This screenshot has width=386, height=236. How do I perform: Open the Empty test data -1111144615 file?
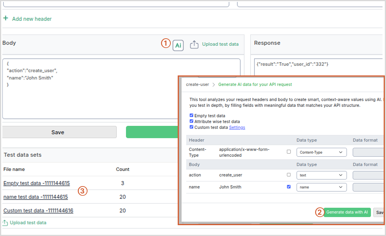tap(36, 183)
